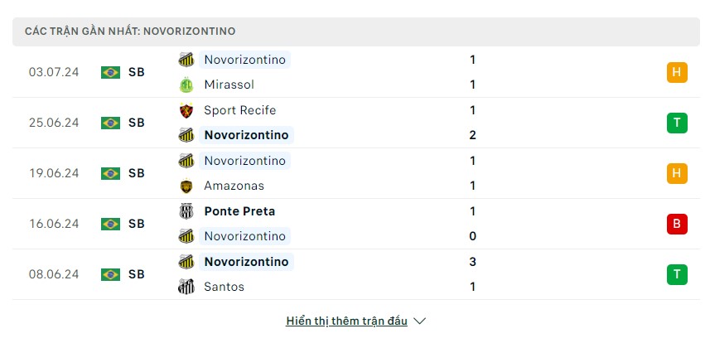This screenshot has height=348, width=710.
Task: Open the 'Hiển thị thêm trận đấu' link
Action: tap(346, 321)
